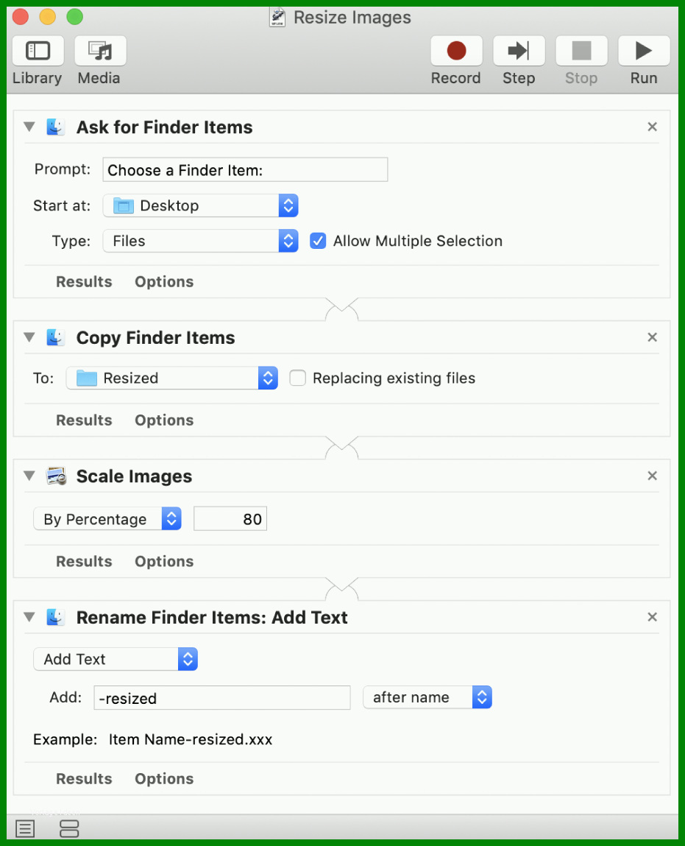The image size is (685, 846).
Task: Open the after name position dropdown
Action: [427, 697]
